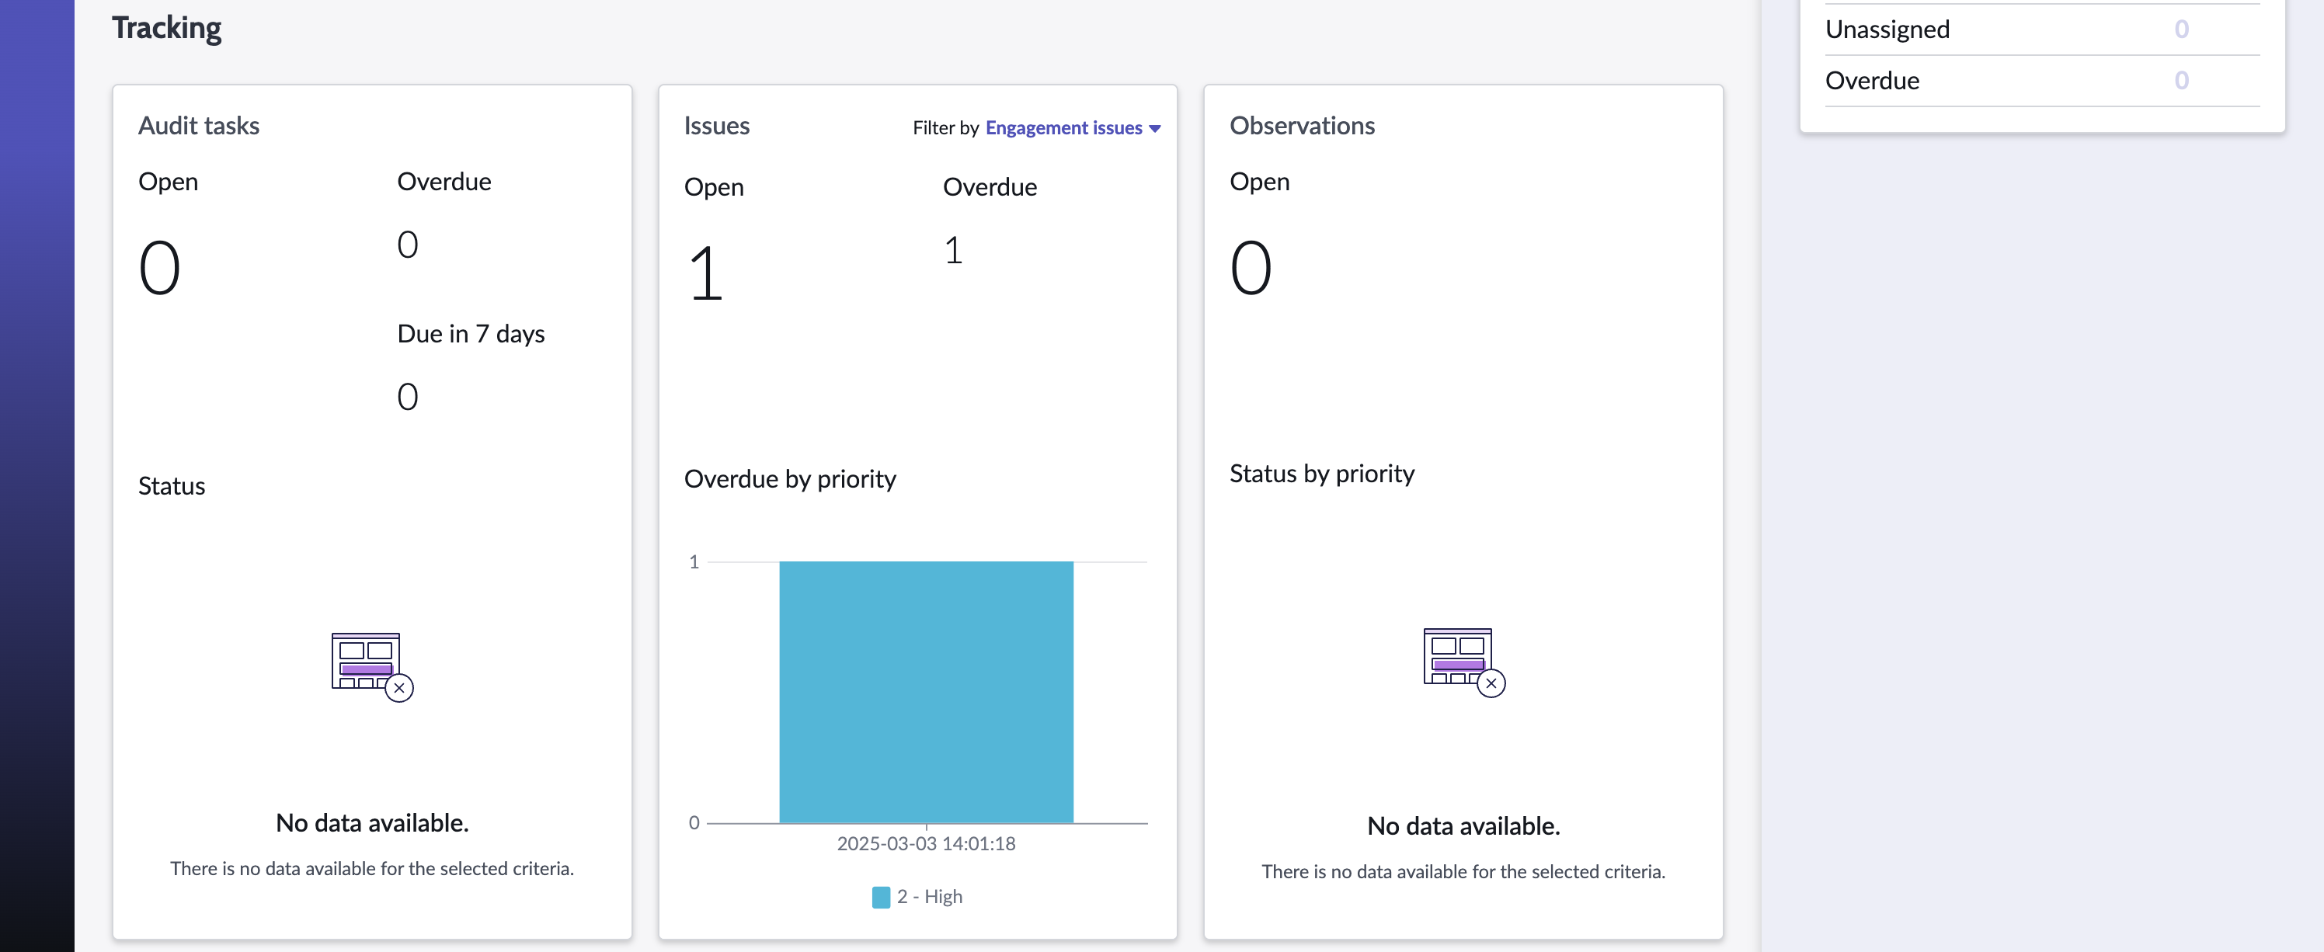Click No data available in Audit tasks

tap(372, 823)
